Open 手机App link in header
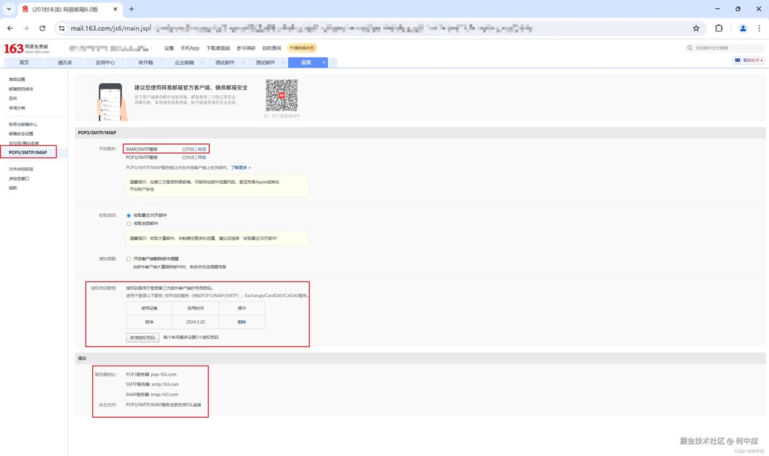769x456 pixels. (190, 48)
